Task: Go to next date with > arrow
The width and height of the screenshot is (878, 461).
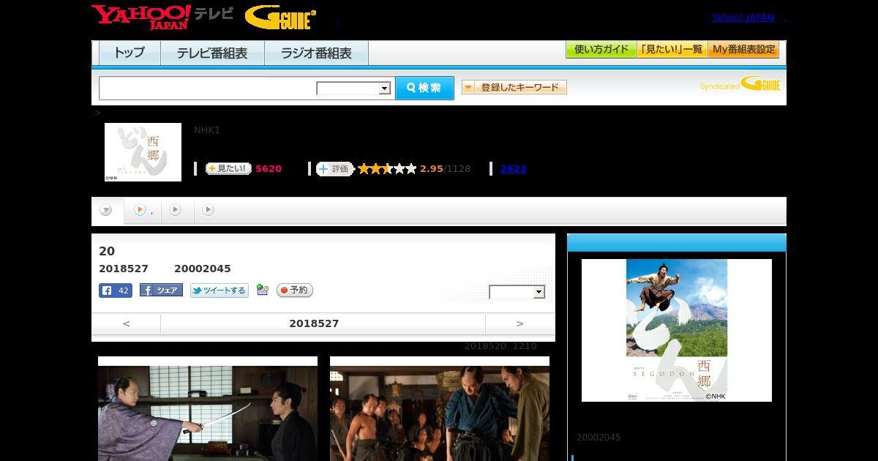Action: coord(520,323)
